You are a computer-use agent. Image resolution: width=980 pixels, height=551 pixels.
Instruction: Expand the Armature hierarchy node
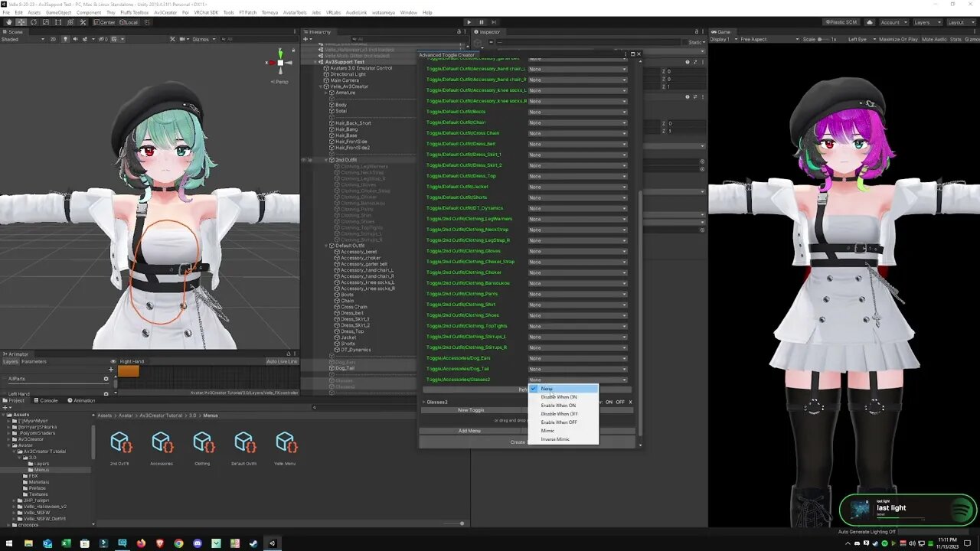coord(328,93)
